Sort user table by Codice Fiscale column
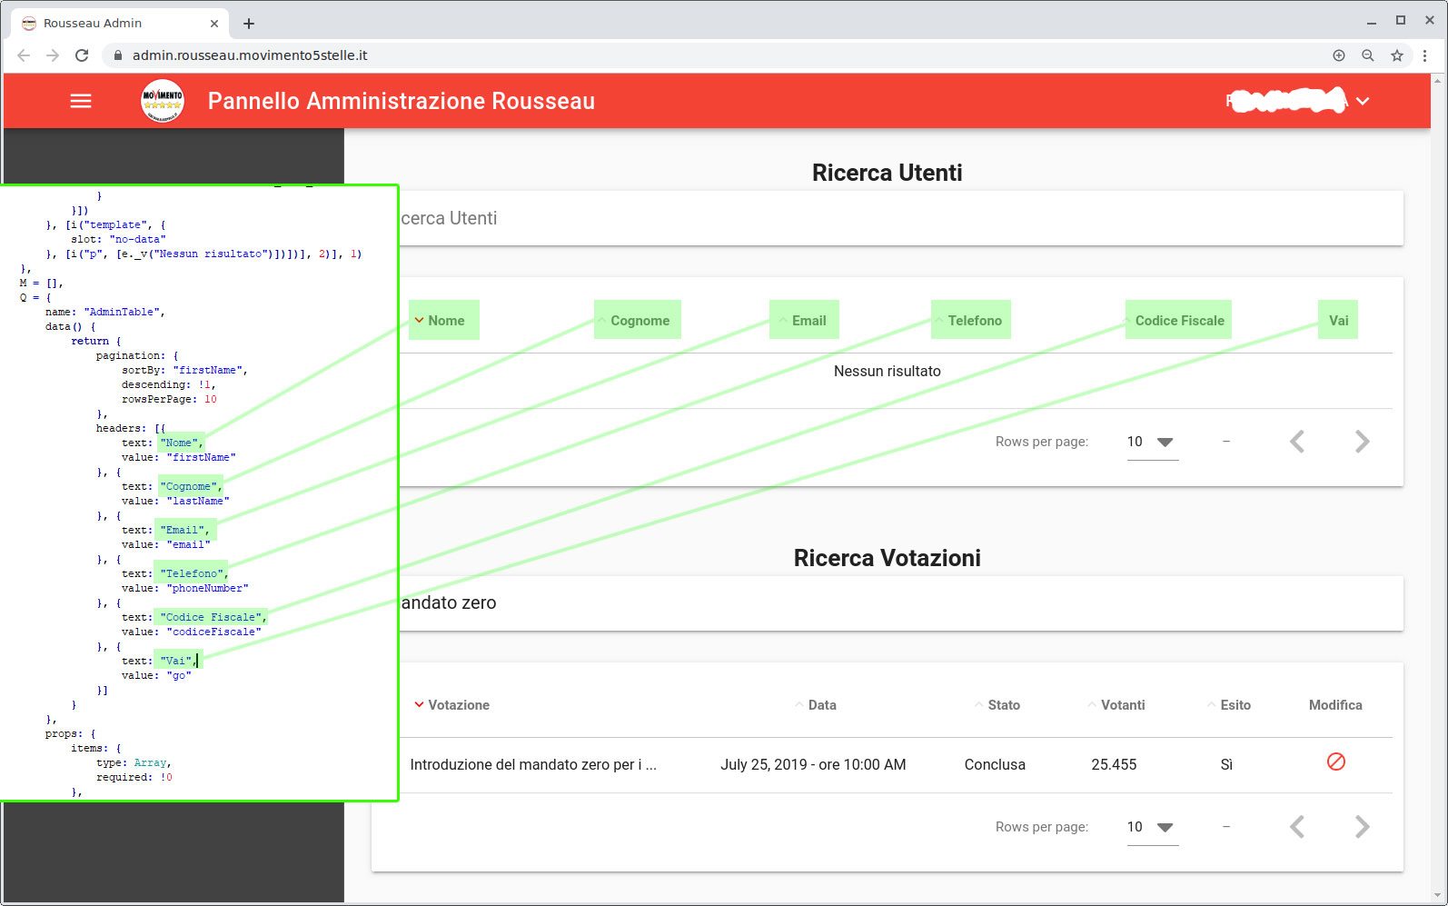 tap(1178, 320)
